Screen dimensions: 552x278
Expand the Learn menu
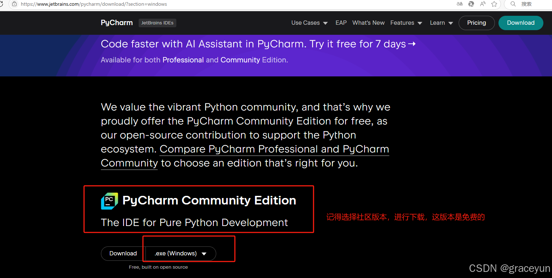click(441, 23)
